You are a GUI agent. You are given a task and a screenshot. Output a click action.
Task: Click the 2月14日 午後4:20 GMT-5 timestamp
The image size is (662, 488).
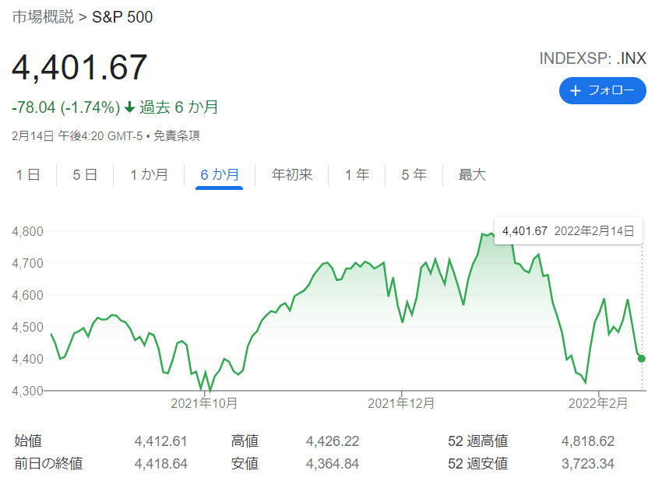77,135
